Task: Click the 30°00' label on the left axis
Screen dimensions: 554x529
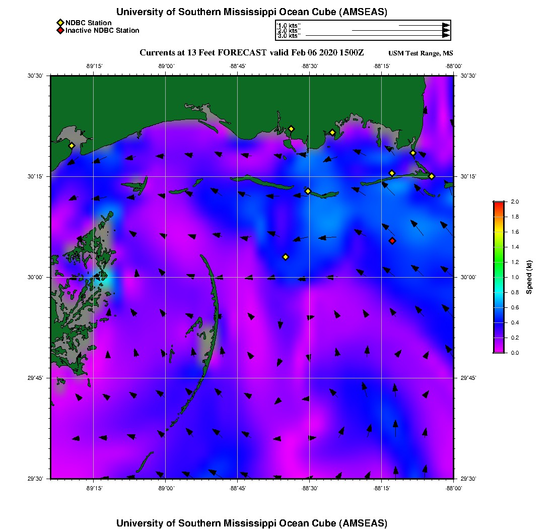Action: pyautogui.click(x=35, y=278)
